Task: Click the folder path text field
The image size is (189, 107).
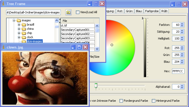Action: pyautogui.click(x=33, y=12)
